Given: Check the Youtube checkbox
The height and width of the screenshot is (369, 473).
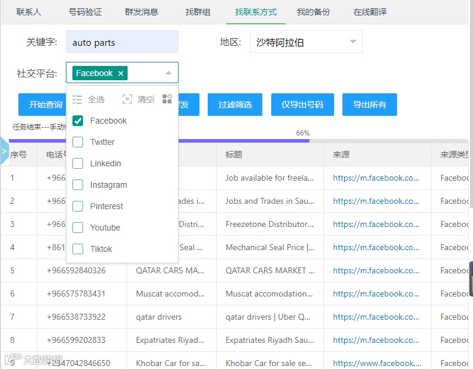Looking at the screenshot, I should coord(78,228).
